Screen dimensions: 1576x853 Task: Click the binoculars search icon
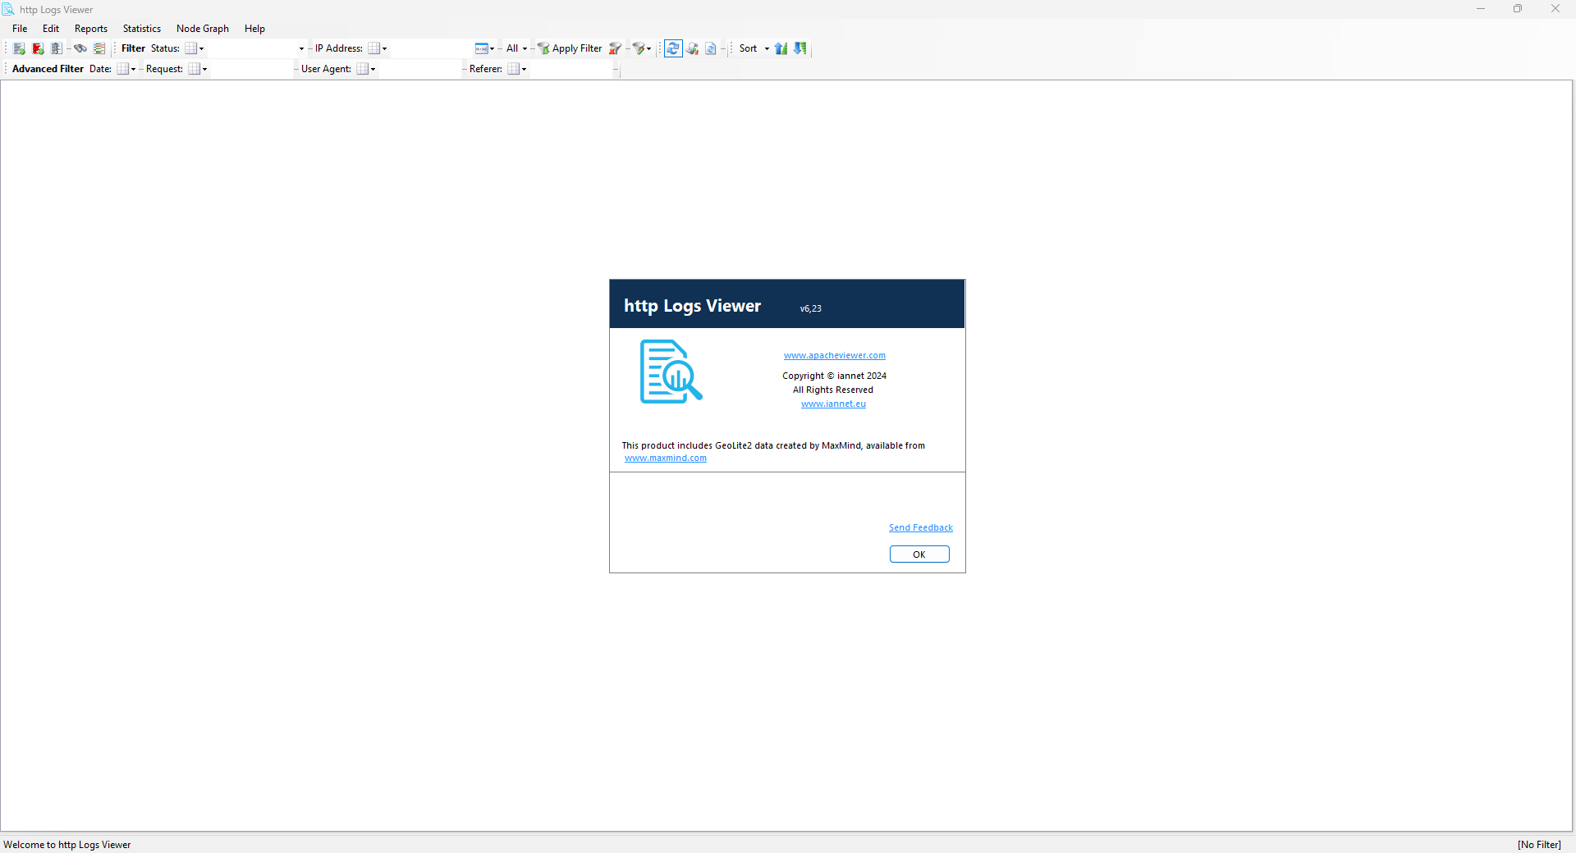click(80, 48)
